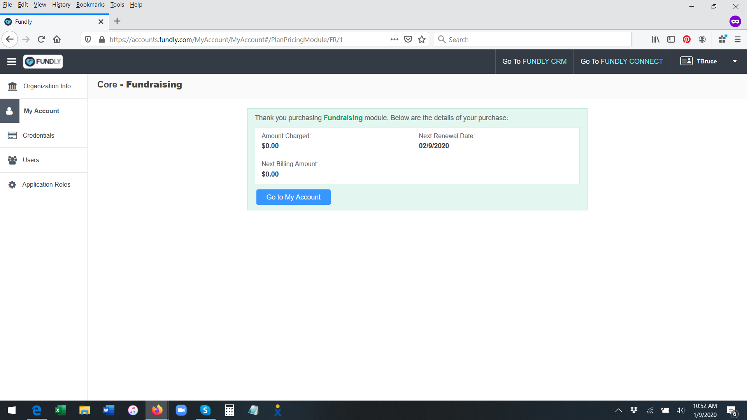
Task: Show site security padlock info
Action: point(102,39)
